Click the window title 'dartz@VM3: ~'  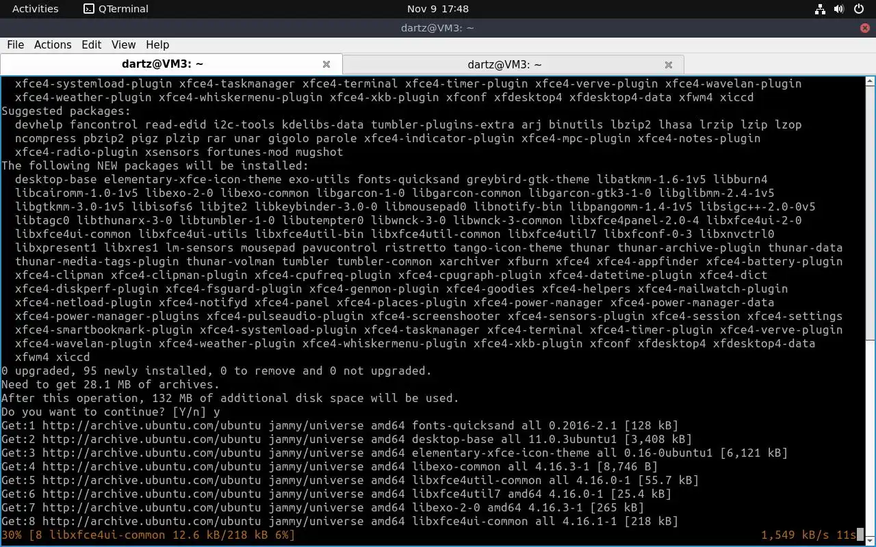pyautogui.click(x=437, y=28)
